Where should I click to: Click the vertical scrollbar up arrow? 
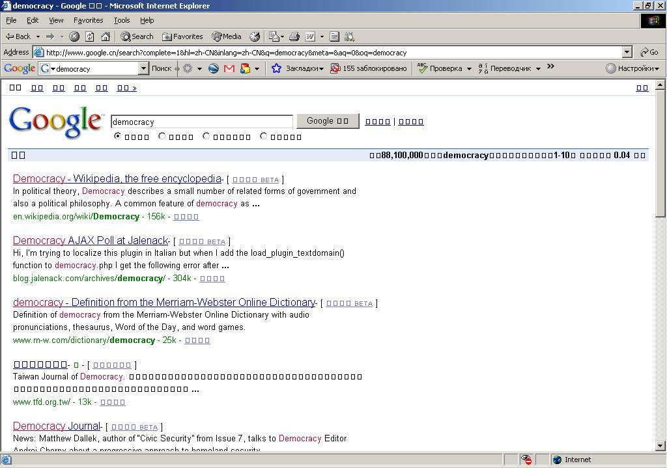coord(660,85)
